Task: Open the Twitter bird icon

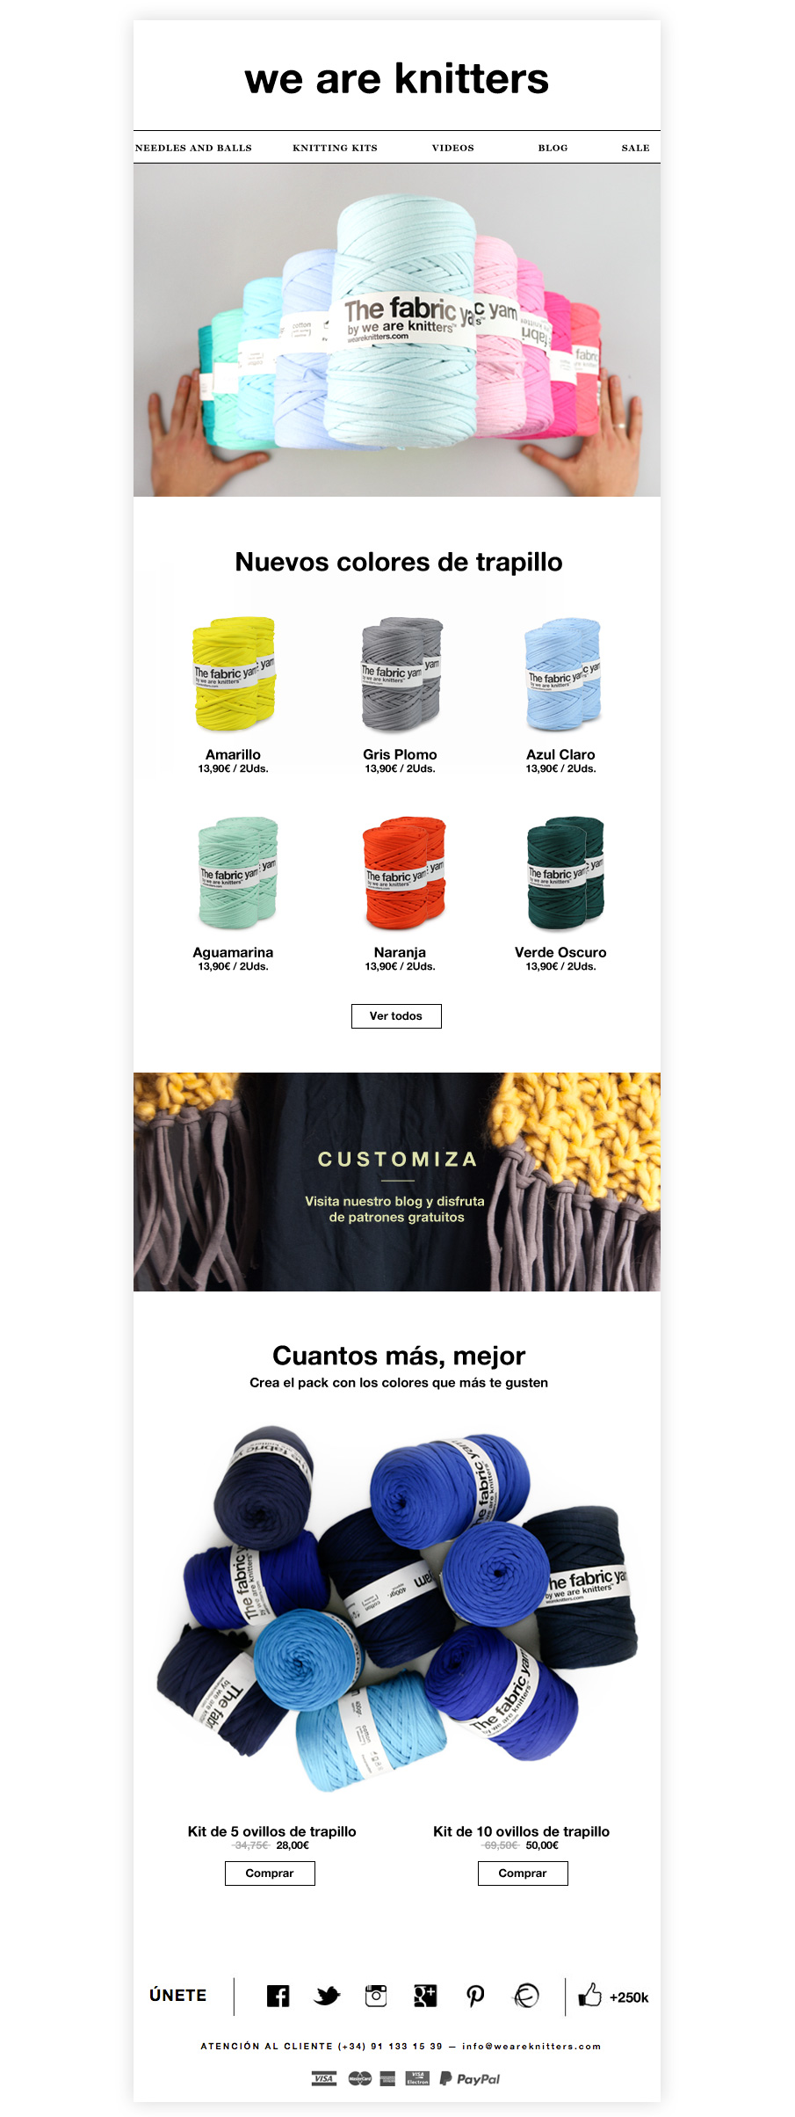Action: click(327, 1996)
